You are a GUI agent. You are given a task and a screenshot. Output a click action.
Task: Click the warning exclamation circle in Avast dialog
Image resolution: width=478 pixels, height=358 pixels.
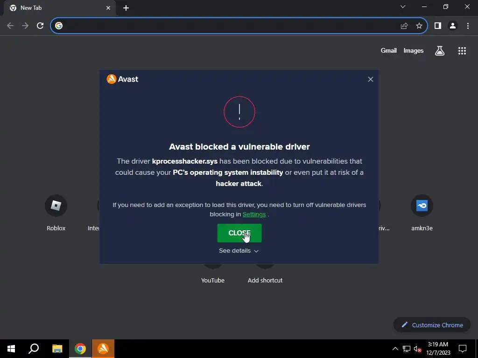[x=239, y=112]
